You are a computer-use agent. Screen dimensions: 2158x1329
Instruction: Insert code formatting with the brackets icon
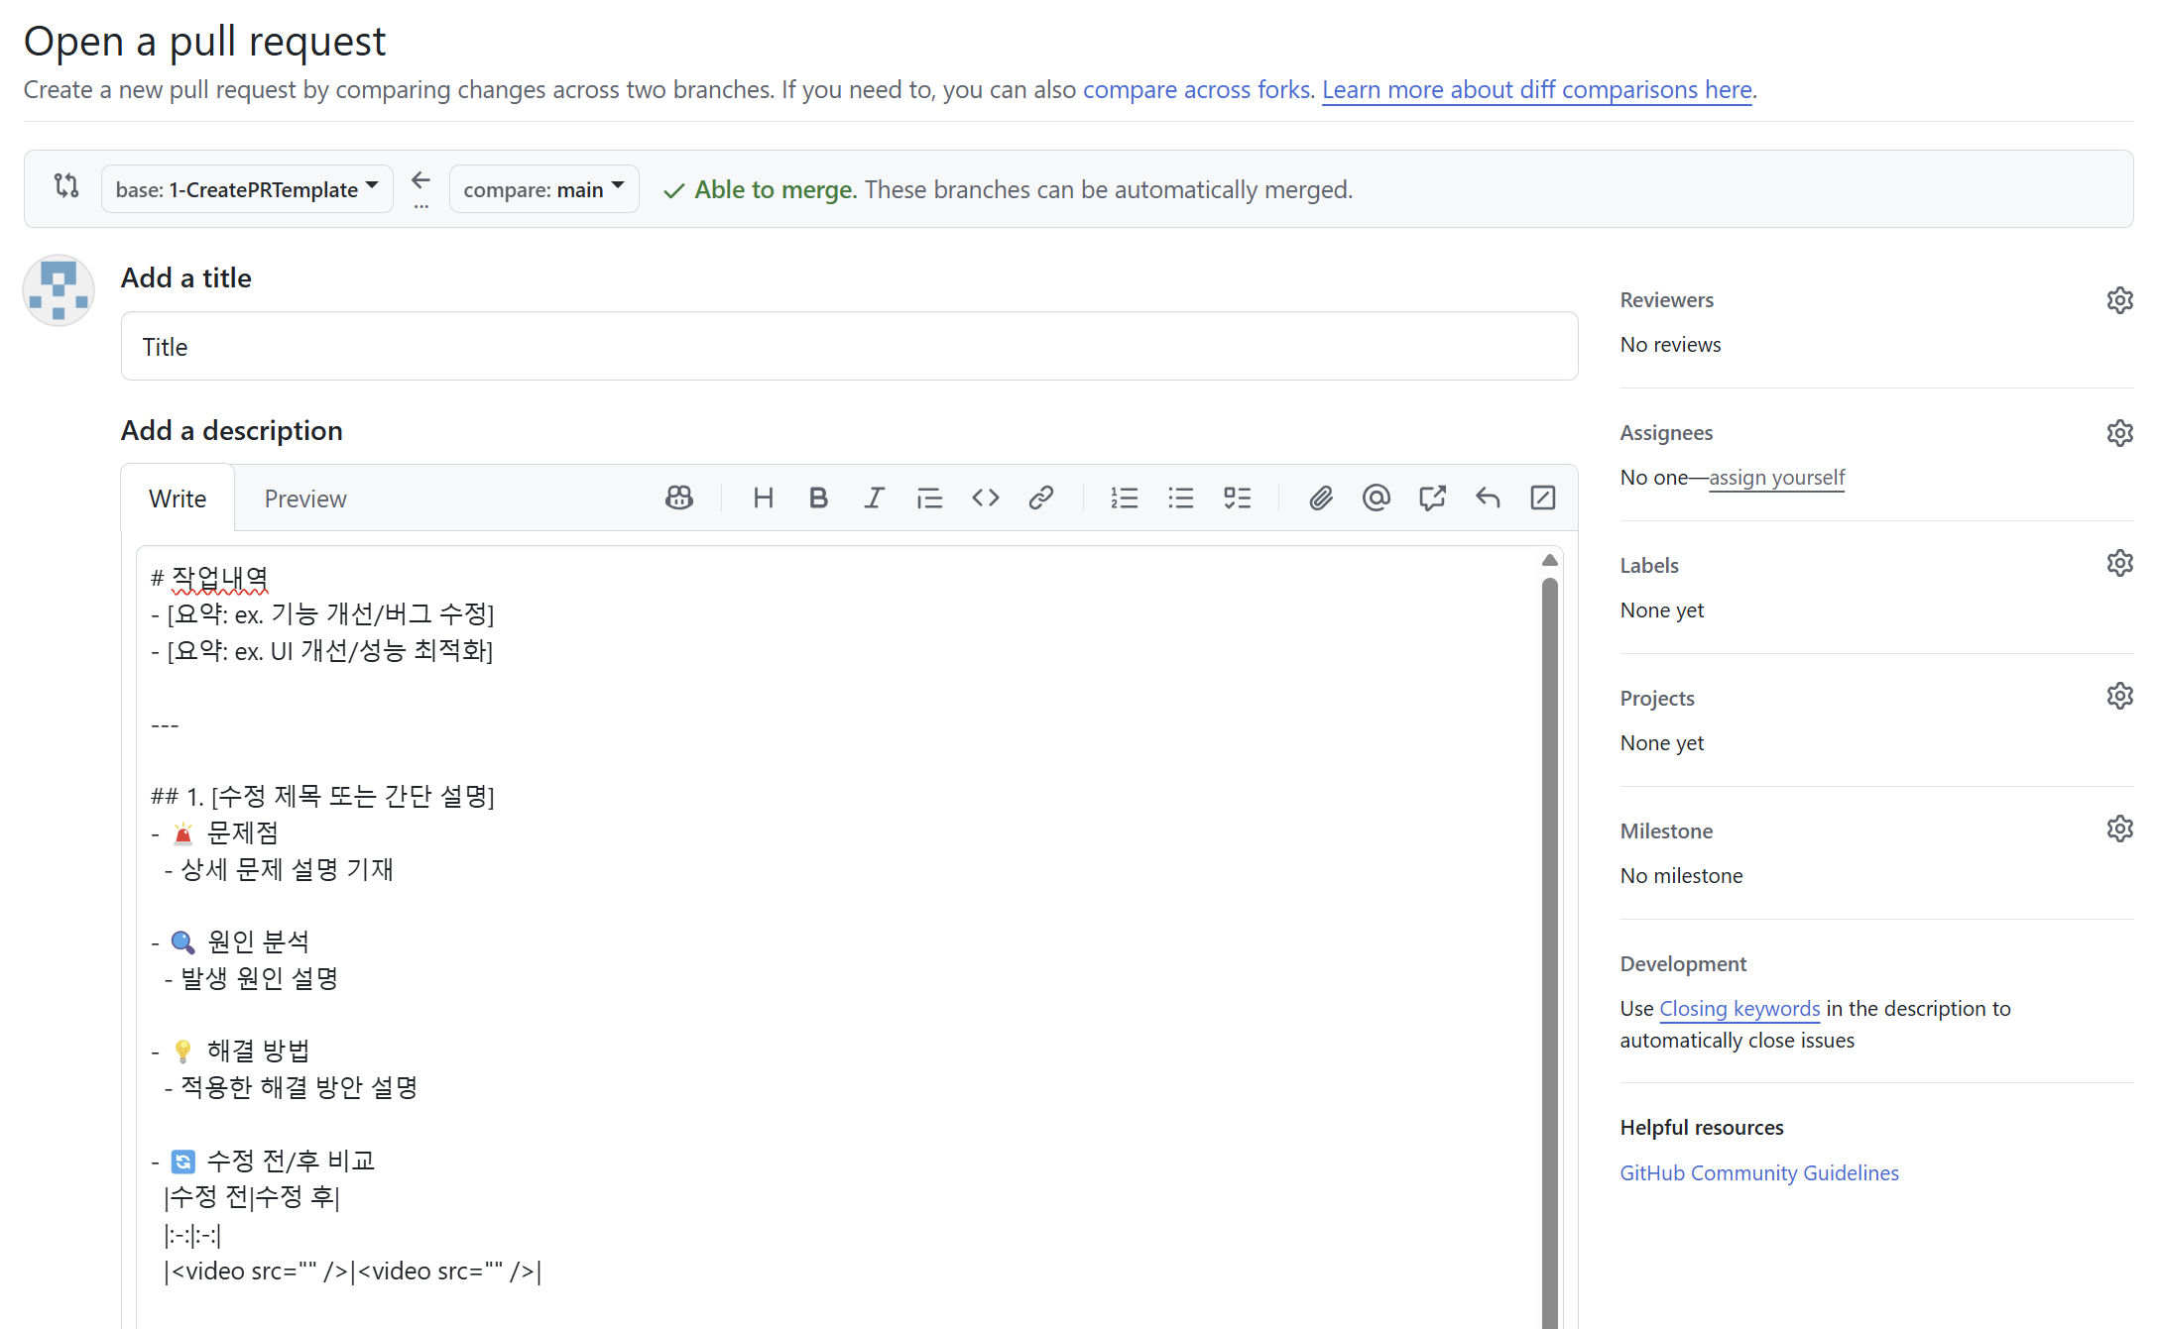[x=985, y=498]
